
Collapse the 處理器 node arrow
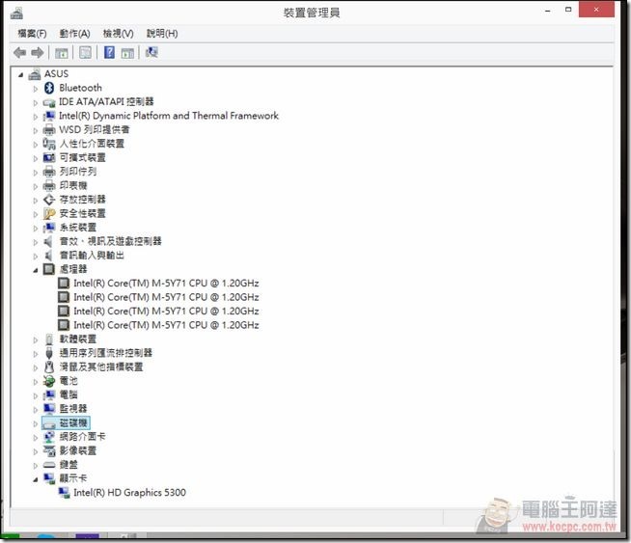pos(36,271)
